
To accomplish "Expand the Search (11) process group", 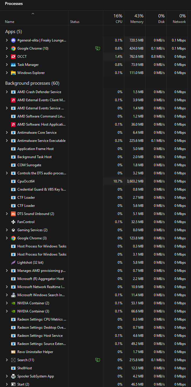I will tap(7, 360).
